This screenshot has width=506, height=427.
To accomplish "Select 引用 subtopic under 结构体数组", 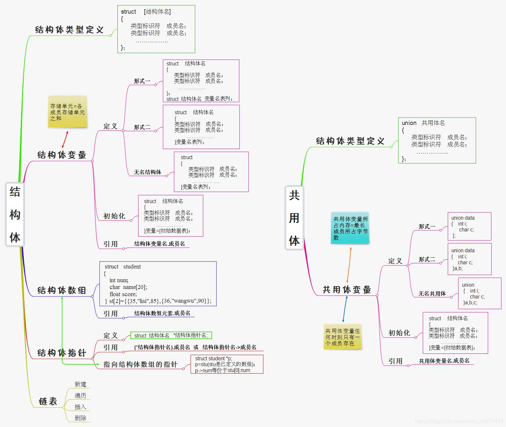I will 110,314.
